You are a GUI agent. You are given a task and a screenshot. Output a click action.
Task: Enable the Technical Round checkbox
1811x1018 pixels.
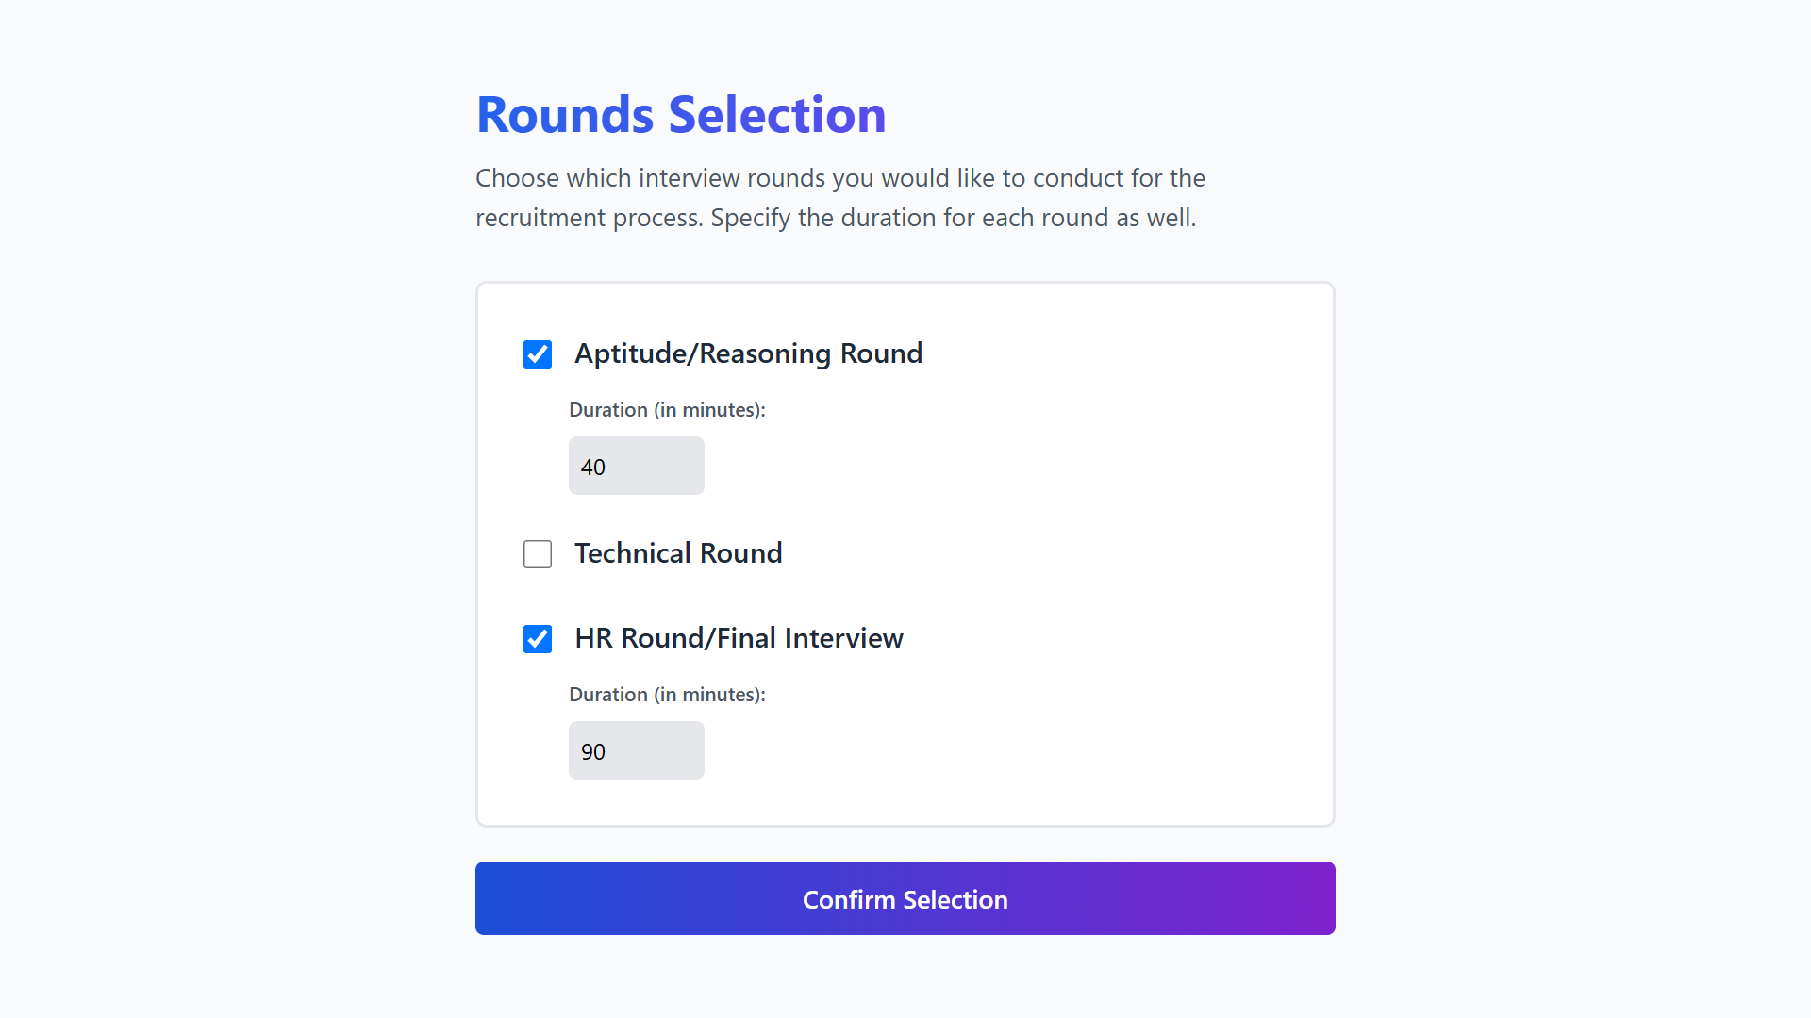[538, 554]
